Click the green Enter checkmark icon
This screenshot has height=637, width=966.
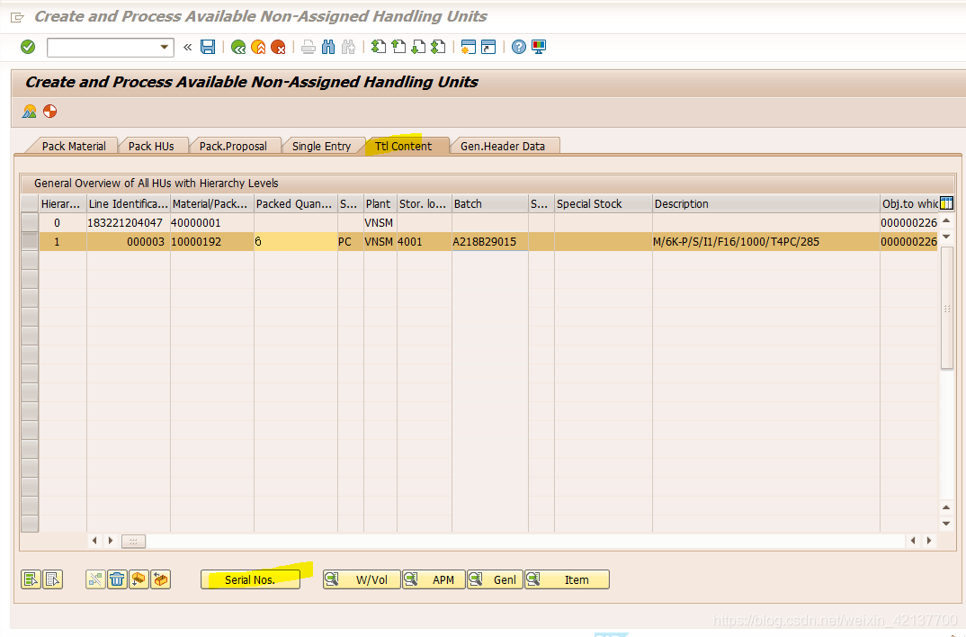click(28, 47)
